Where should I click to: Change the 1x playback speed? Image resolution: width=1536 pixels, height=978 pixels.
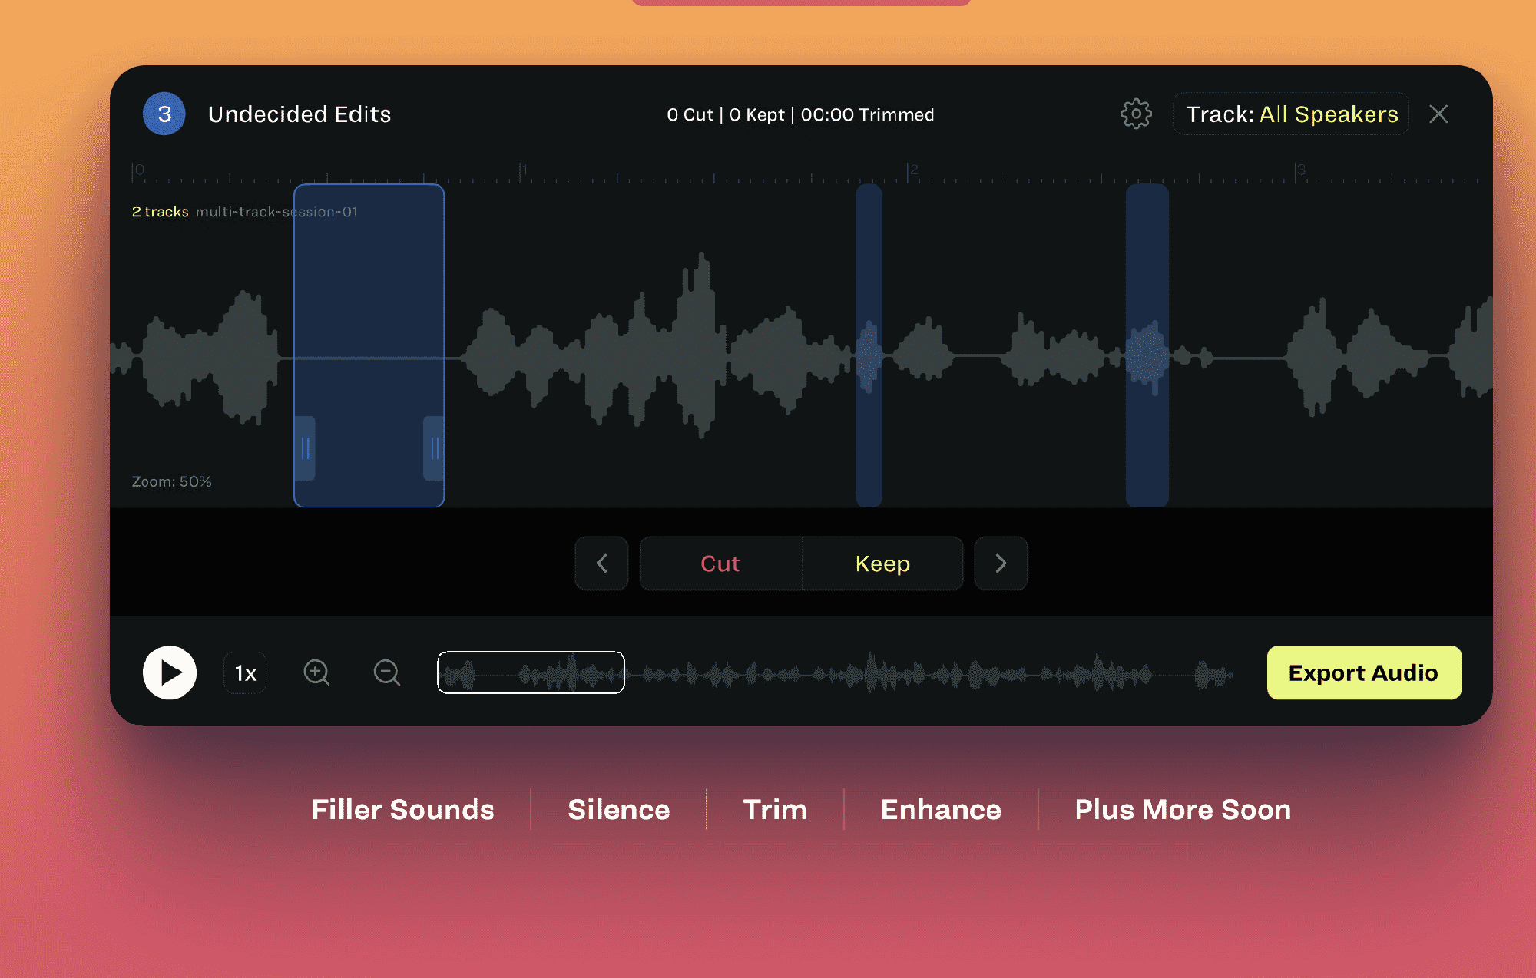(x=245, y=673)
